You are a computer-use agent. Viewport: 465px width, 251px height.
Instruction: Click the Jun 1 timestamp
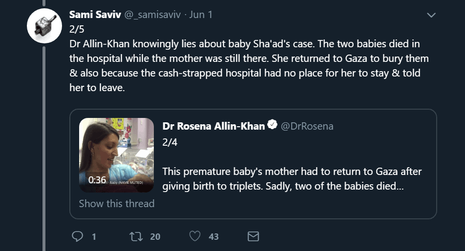pos(201,15)
